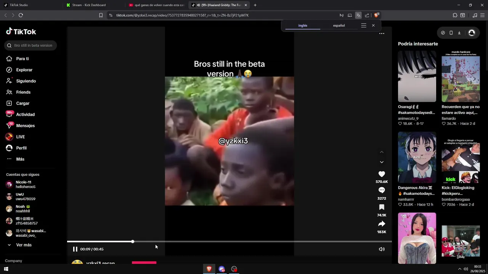This screenshot has height=274, width=488.
Task: Click the browser address bar URL
Action: (x=182, y=15)
